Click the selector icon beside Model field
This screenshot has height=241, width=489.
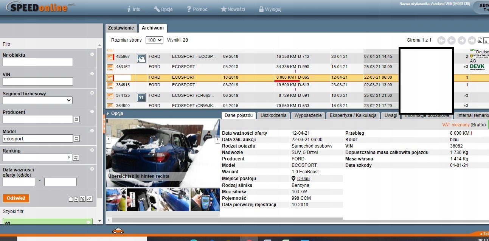pos(77,139)
